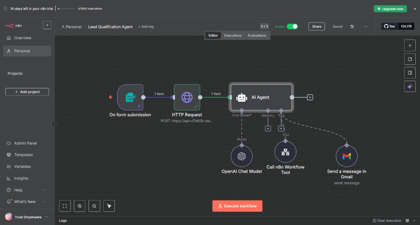The image size is (420, 225).
Task: Click the plus connector under Memory
Action: pos(268,128)
